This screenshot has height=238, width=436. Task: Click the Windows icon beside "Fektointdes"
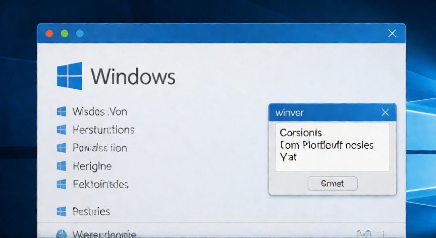coord(62,184)
